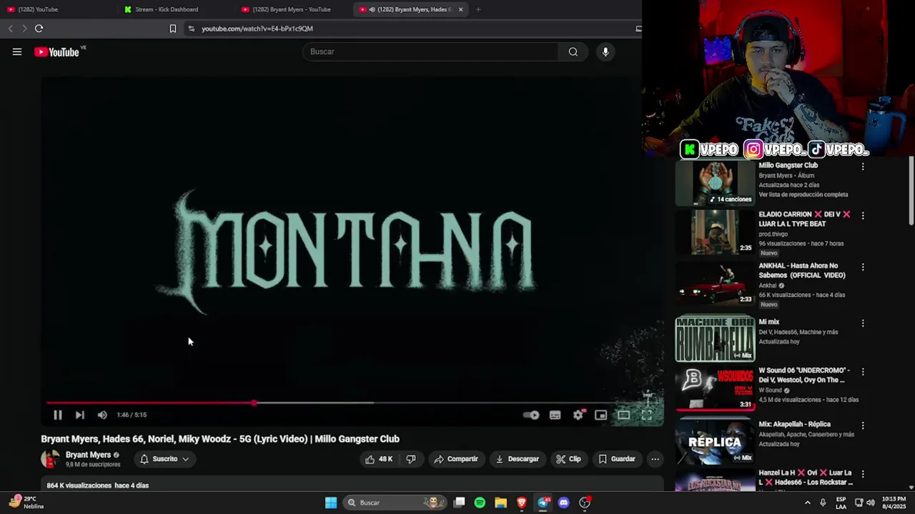
Task: Download video with Descargar
Action: [x=517, y=459]
